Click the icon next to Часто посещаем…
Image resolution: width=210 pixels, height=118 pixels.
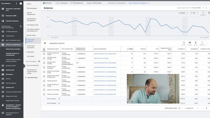click(39, 61)
